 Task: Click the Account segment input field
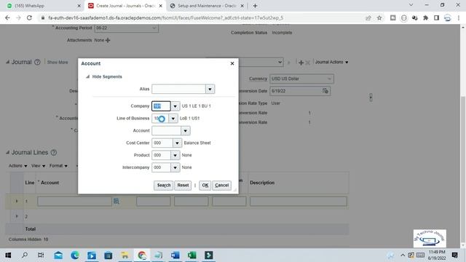pyautogui.click(x=166, y=131)
